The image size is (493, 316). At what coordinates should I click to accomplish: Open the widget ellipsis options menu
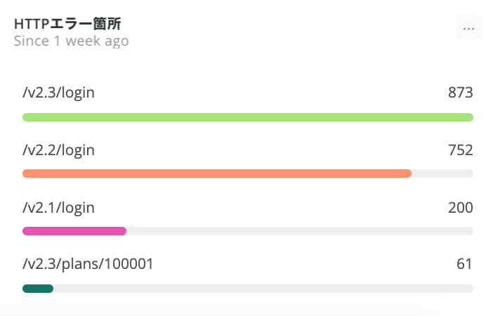click(x=468, y=29)
